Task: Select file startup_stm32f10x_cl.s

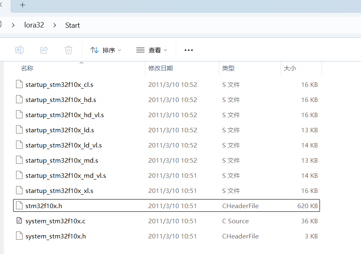Action: click(x=166, y=84)
